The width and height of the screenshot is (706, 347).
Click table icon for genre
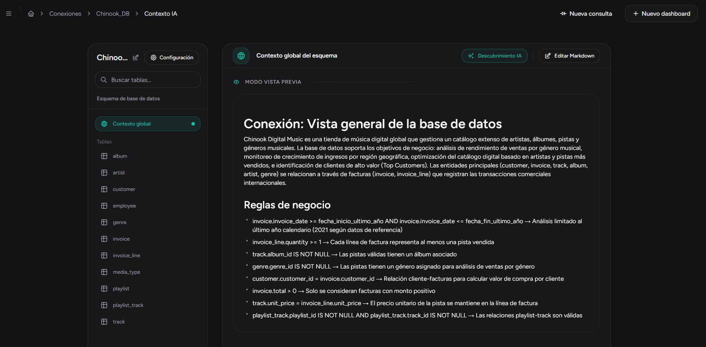[104, 222]
